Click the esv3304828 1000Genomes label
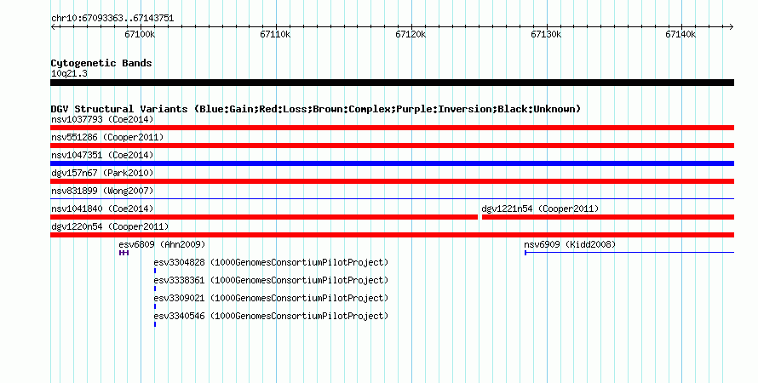Viewport: 758px width, 383px height. click(x=271, y=262)
